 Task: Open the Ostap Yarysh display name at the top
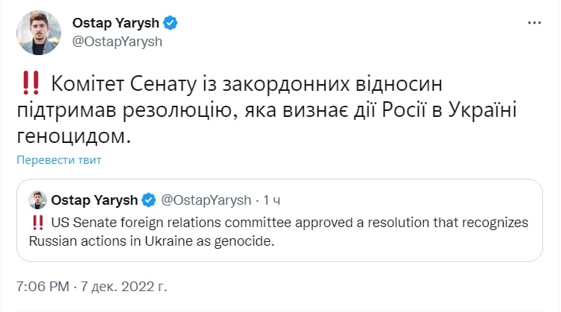116,23
